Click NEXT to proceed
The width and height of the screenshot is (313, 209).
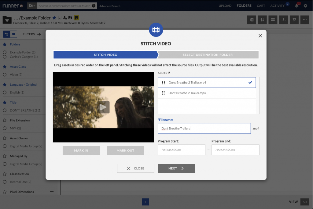[x=176, y=168]
